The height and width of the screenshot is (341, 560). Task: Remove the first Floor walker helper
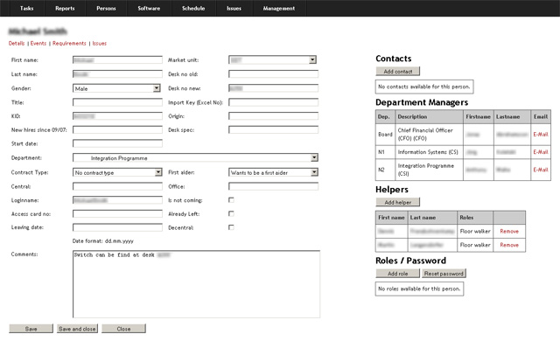509,231
